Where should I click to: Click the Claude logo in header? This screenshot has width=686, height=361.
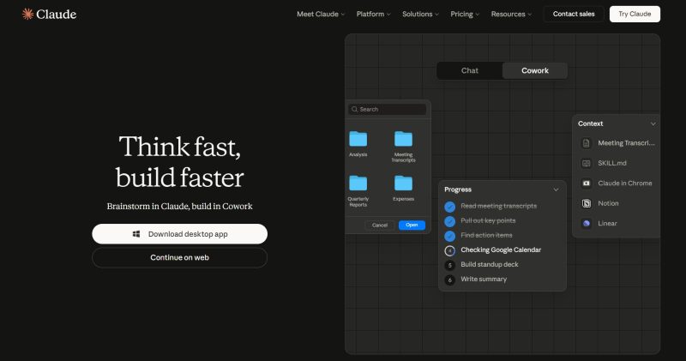[49, 14]
